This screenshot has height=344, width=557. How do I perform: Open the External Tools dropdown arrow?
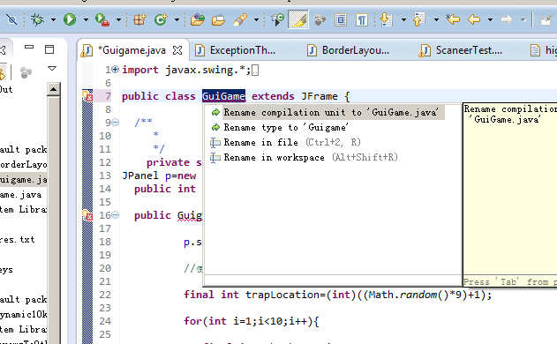(x=118, y=20)
